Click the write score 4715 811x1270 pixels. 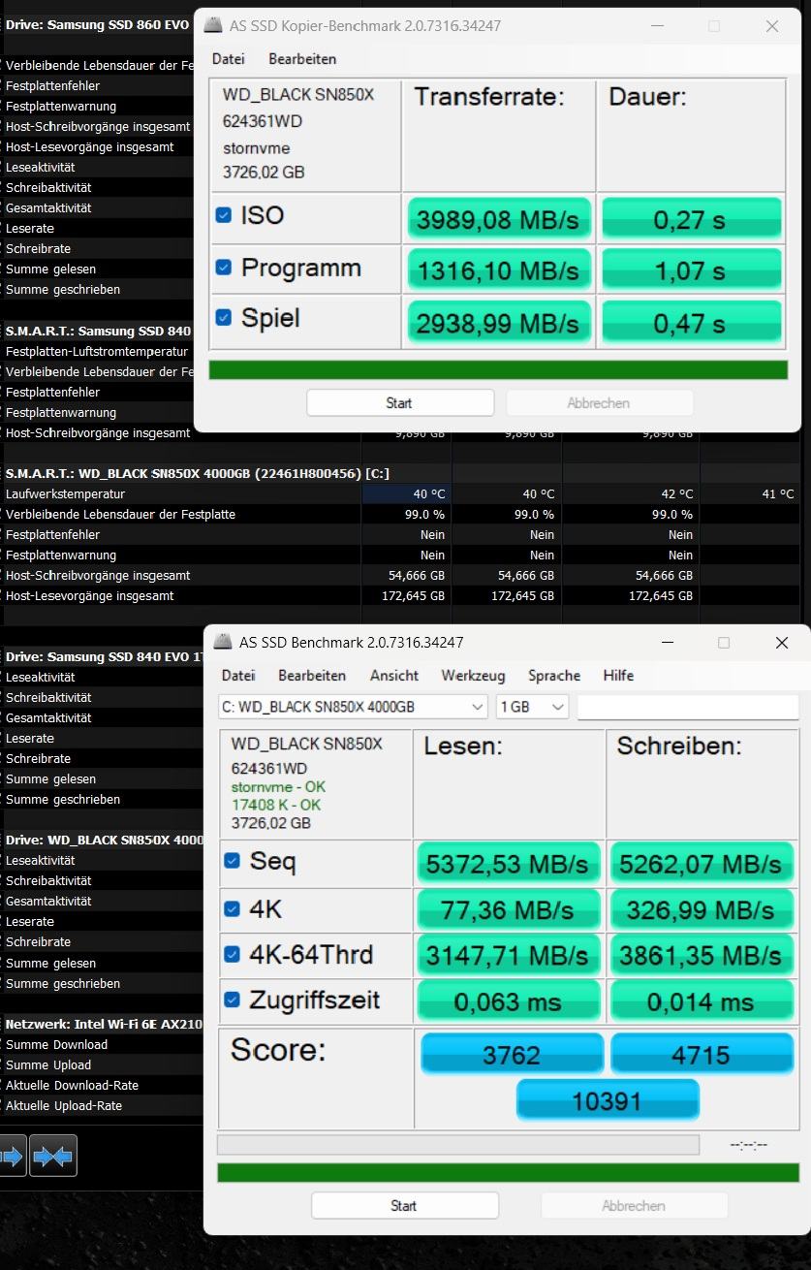(702, 1054)
